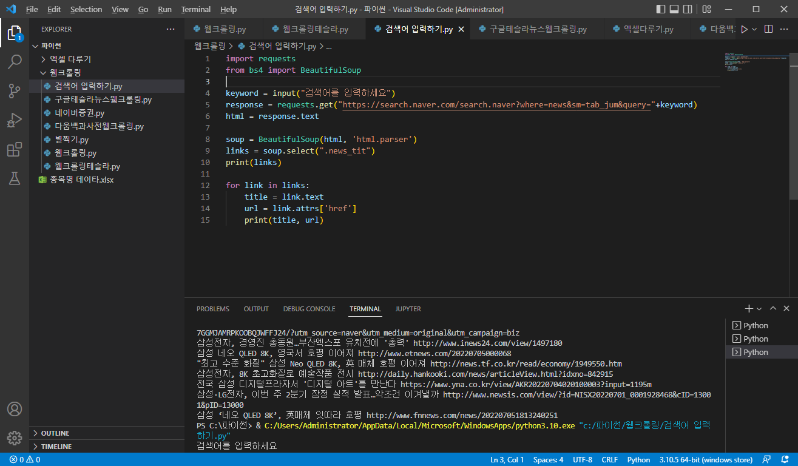Switch to the OUTPUT panel tab
The image size is (798, 466).
click(x=256, y=309)
